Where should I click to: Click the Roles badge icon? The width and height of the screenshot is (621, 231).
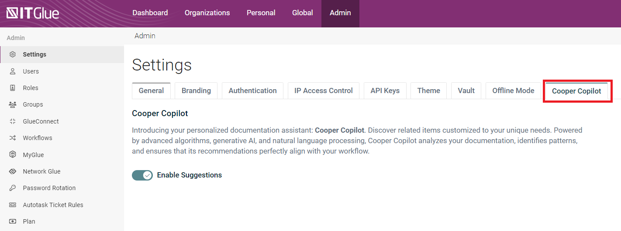13,88
